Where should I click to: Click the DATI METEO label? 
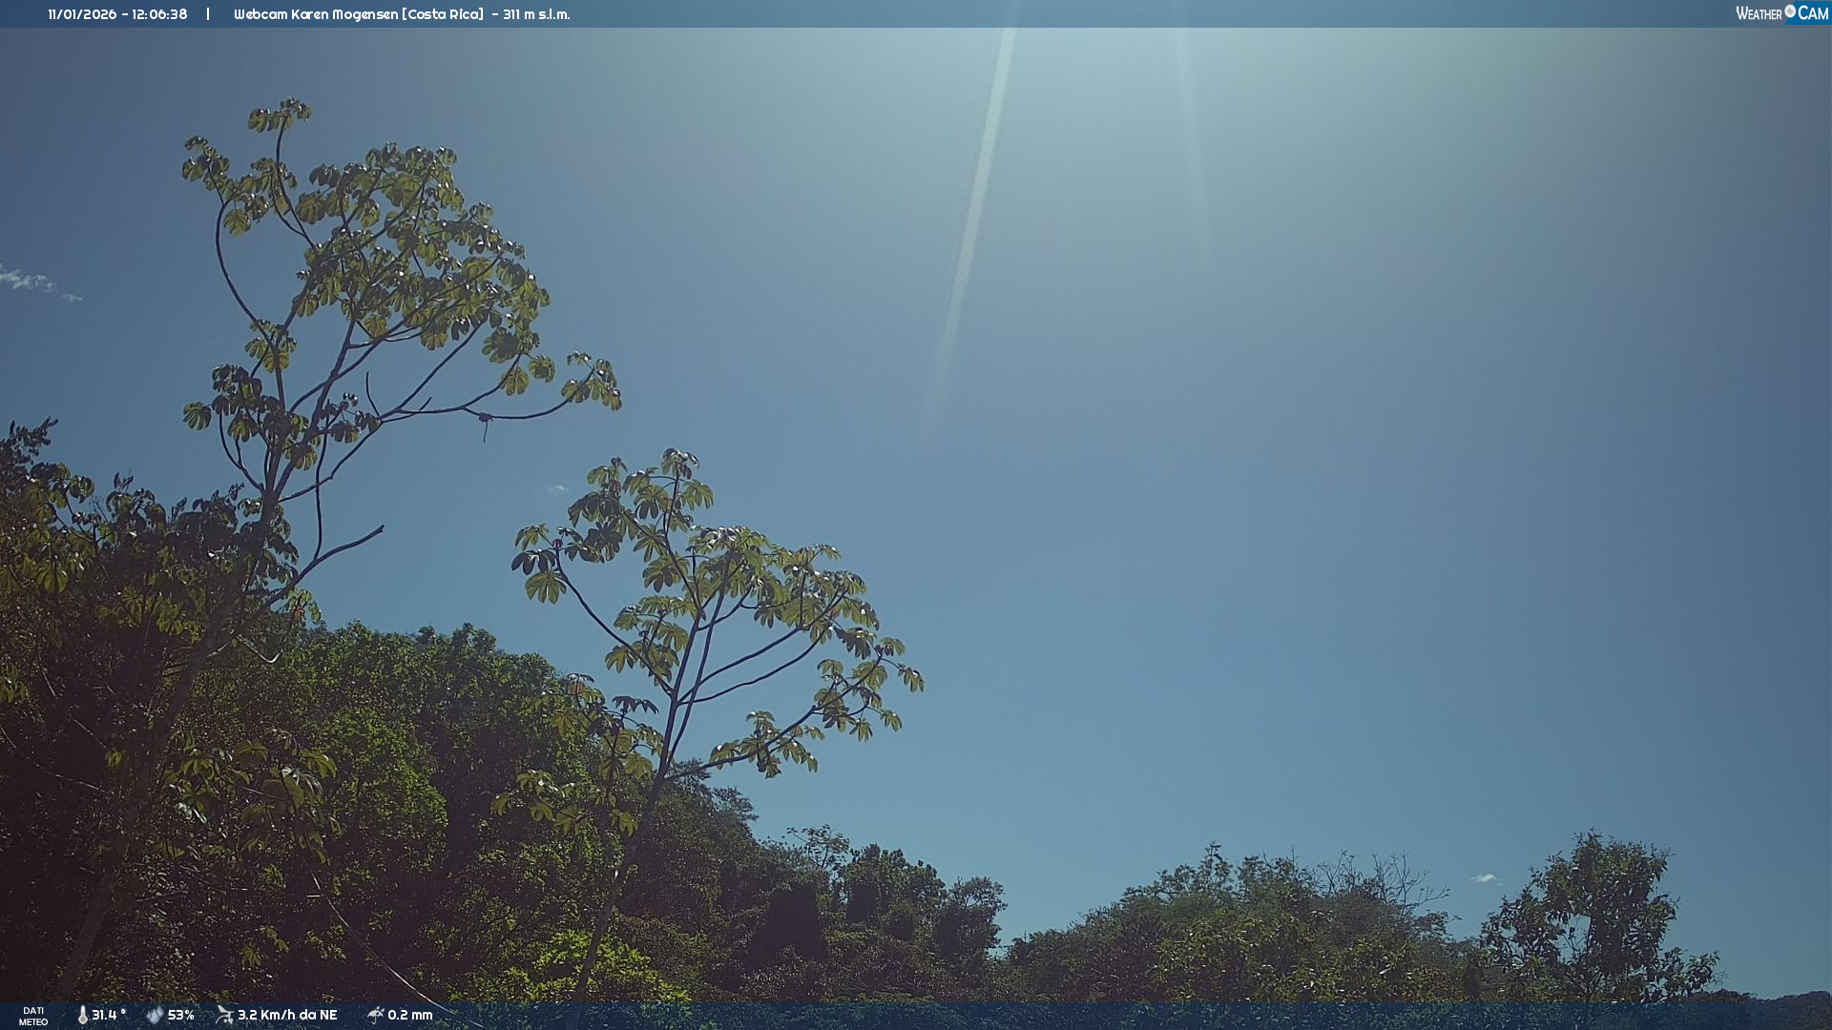33,1016
